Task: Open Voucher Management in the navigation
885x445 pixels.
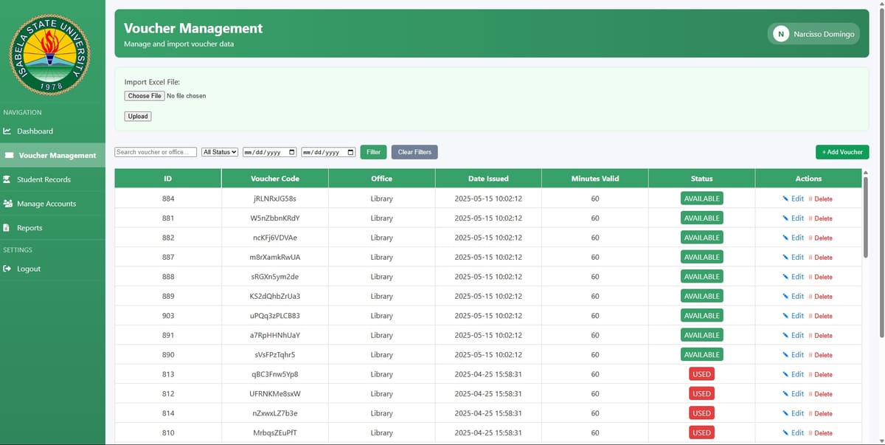Action: click(57, 156)
